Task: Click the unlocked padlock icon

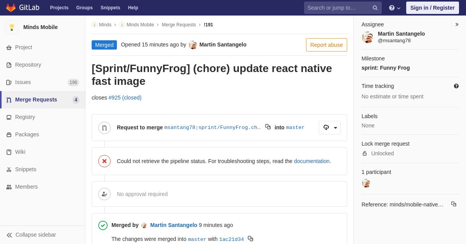Action: tap(365, 153)
